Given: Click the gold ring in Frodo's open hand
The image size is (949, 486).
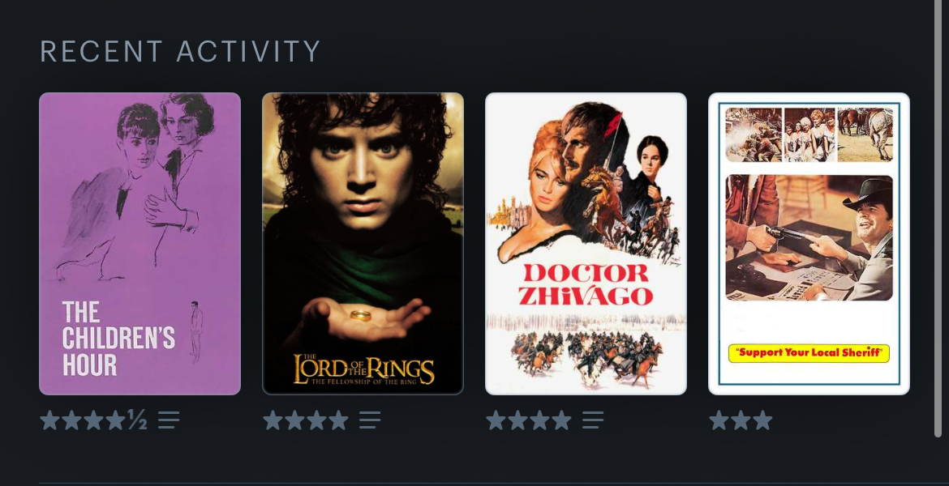Looking at the screenshot, I should click(361, 316).
